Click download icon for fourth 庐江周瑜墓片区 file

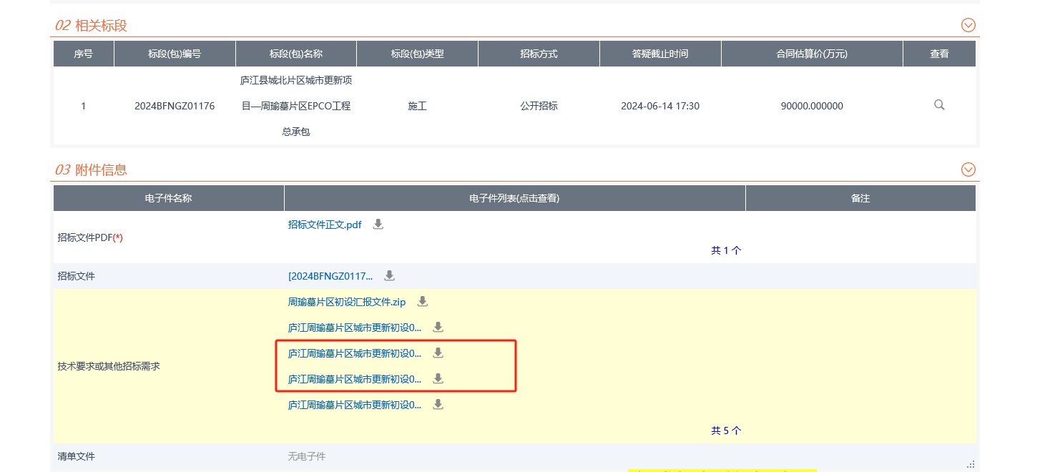(438, 405)
